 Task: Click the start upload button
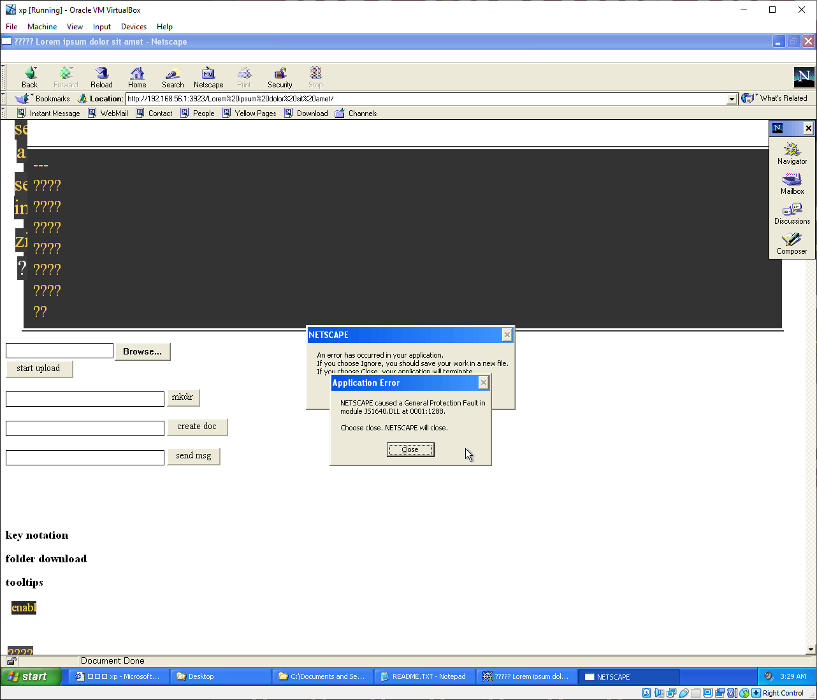(x=39, y=368)
